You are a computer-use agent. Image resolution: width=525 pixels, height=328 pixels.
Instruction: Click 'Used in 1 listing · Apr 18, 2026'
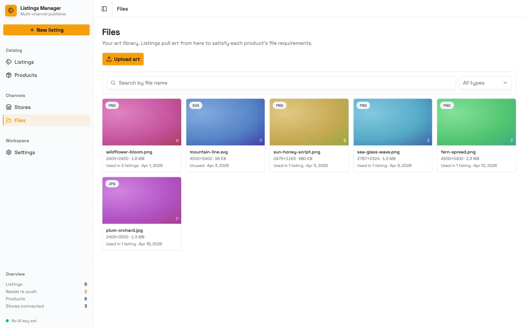[134, 244]
